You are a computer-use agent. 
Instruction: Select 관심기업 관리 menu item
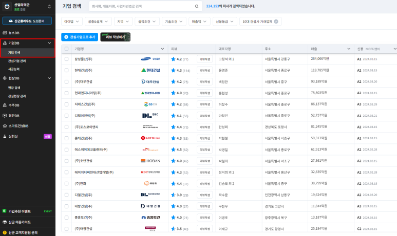click(17, 61)
